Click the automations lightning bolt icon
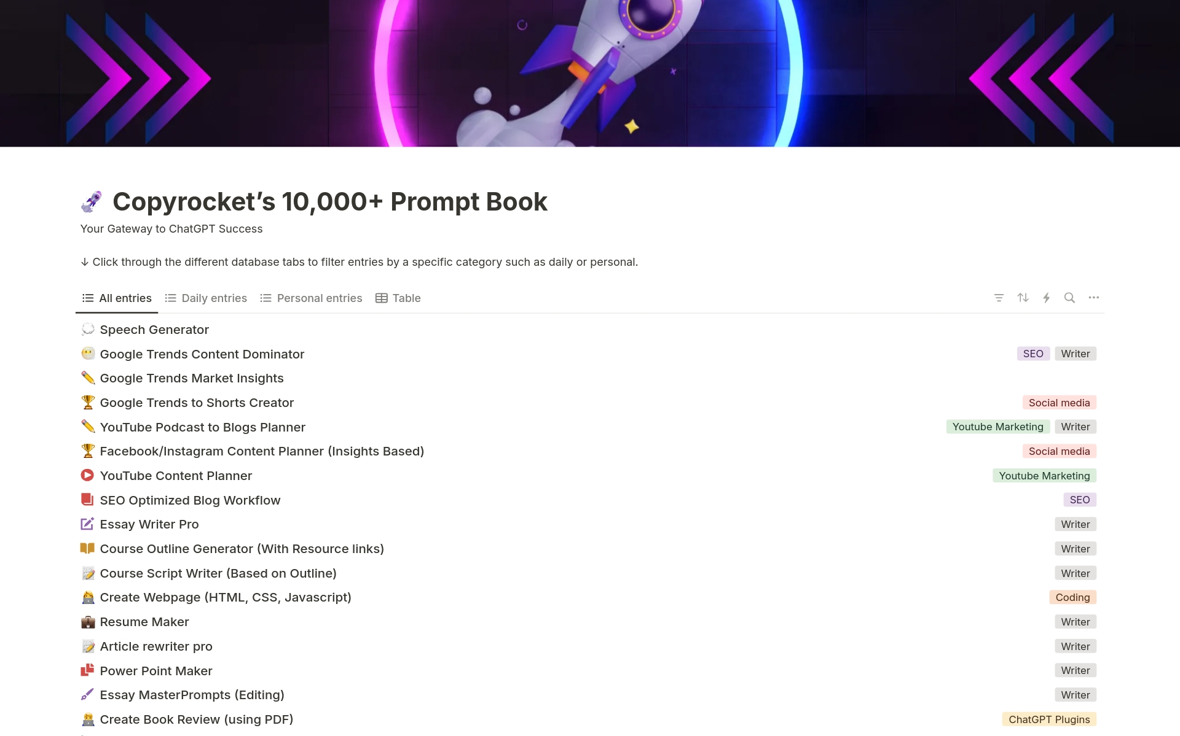Image resolution: width=1180 pixels, height=736 pixels. pos(1047,298)
